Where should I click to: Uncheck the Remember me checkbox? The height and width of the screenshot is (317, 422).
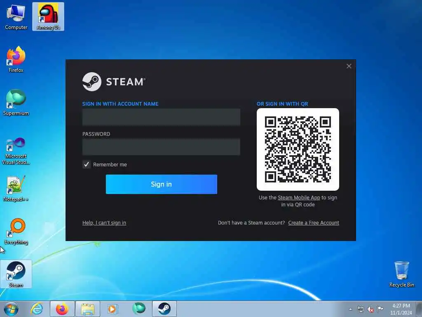click(87, 164)
